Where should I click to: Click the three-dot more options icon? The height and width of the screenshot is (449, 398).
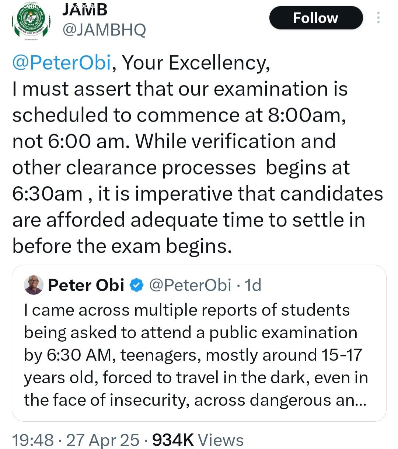(378, 18)
